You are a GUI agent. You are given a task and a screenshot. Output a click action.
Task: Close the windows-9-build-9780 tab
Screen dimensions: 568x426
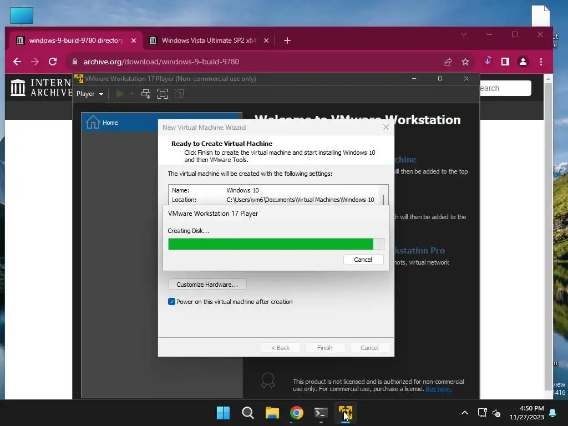(134, 40)
